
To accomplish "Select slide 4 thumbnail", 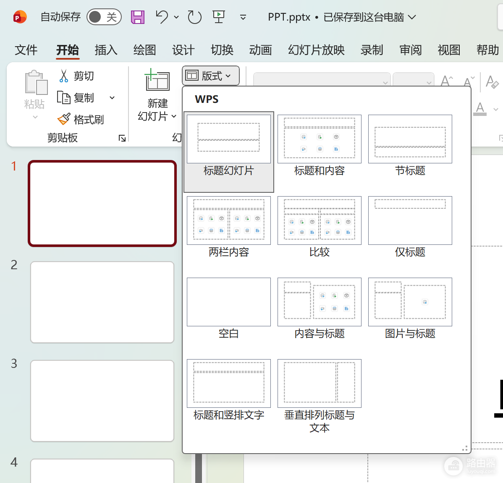I will pyautogui.click(x=102, y=471).
